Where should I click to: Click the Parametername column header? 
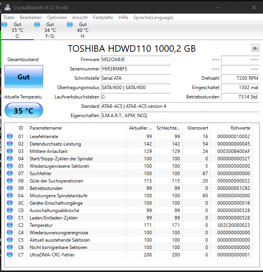pos(77,128)
